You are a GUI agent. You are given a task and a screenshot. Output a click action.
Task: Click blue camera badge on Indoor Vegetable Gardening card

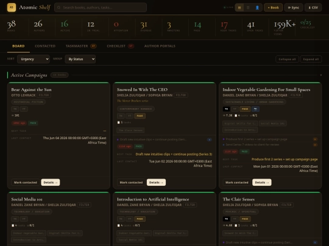pyautogui.click(x=255, y=109)
